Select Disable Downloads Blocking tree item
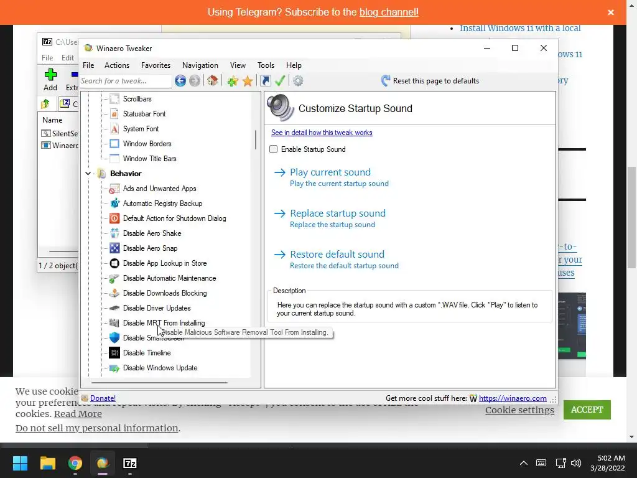The height and width of the screenshot is (478, 637). [164, 293]
